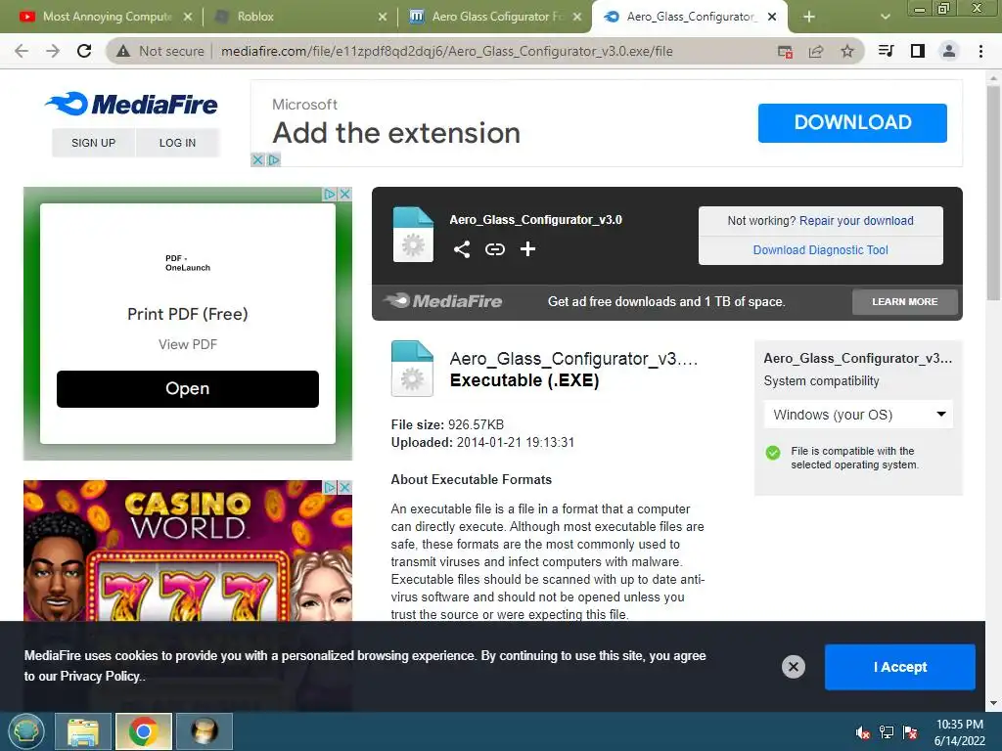Click the green compatibility checkmark
Viewport: 1002px width, 751px height.
773,453
